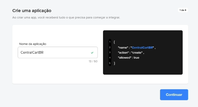
Task: Focus the Nome da aplicação input field
Action: click(x=58, y=53)
